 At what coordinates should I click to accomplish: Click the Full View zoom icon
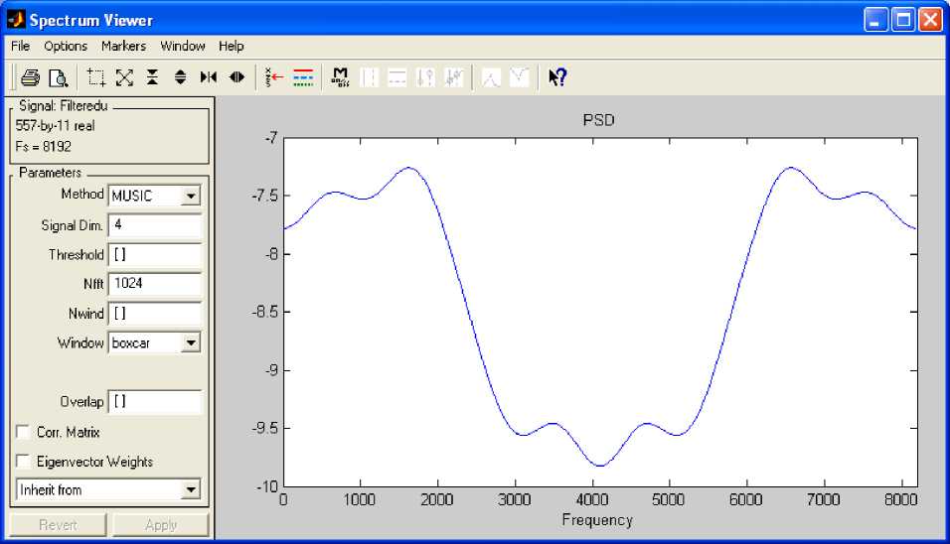coord(124,77)
